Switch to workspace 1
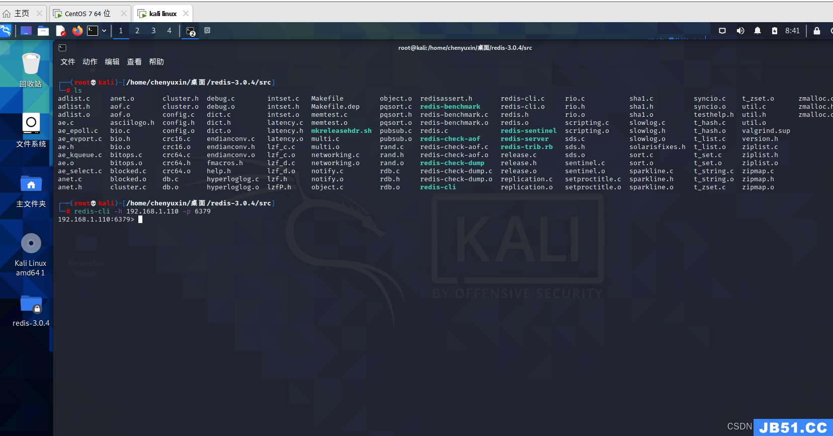 [121, 31]
